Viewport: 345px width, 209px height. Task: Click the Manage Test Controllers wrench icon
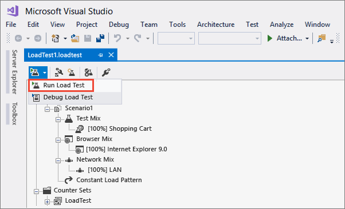(106, 72)
